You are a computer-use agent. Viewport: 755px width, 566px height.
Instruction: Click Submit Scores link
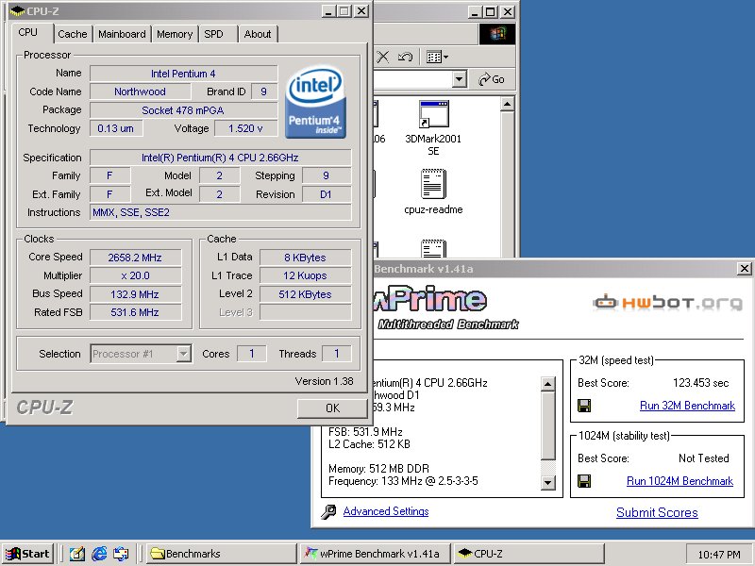(657, 512)
